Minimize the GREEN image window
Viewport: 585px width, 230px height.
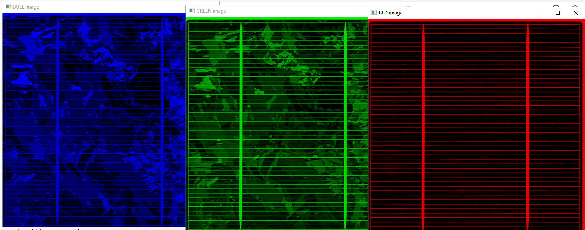coord(358,11)
